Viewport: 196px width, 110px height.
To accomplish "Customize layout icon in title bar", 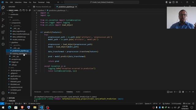I will tap(177, 2).
